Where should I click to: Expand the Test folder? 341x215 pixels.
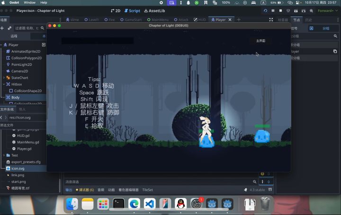pyautogui.click(x=4, y=155)
